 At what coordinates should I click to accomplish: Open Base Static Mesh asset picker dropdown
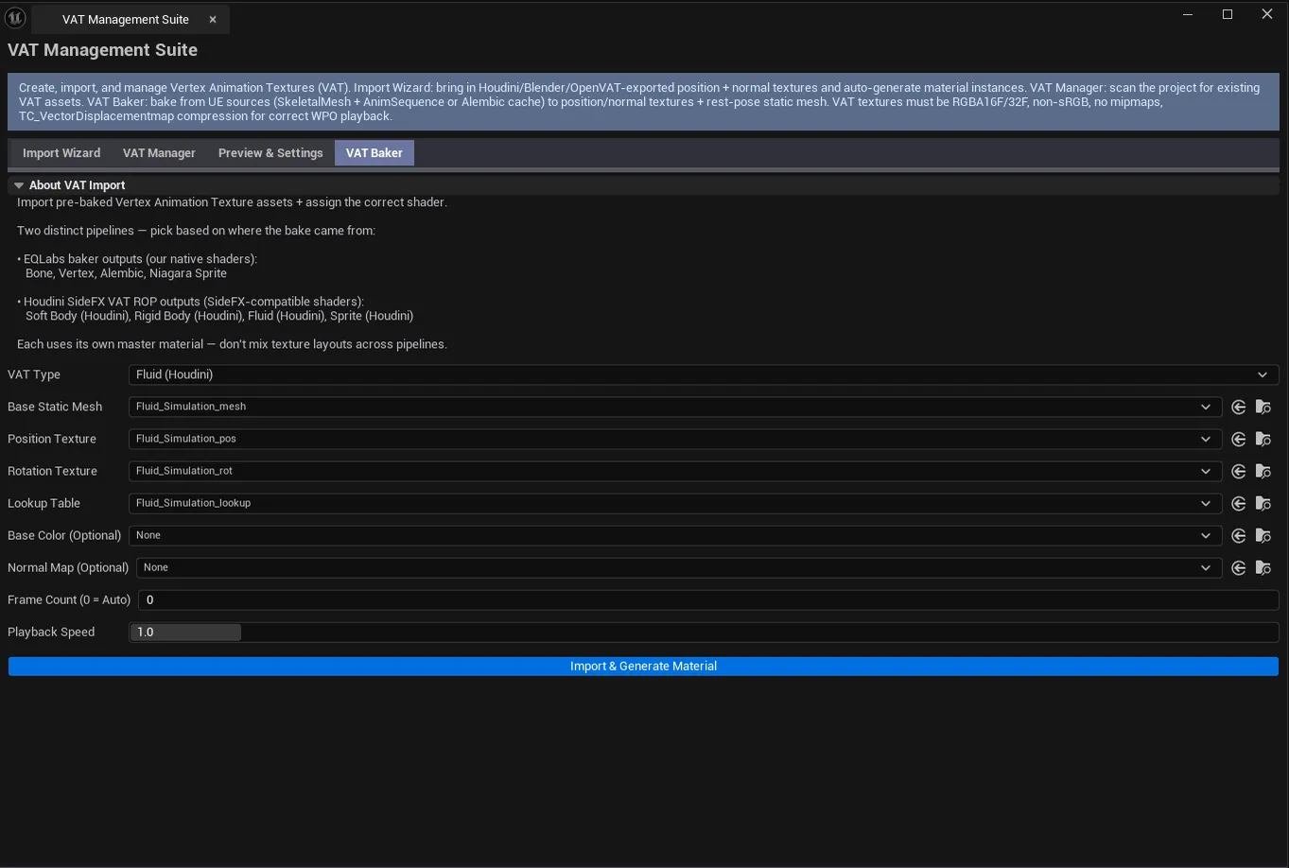point(675,407)
